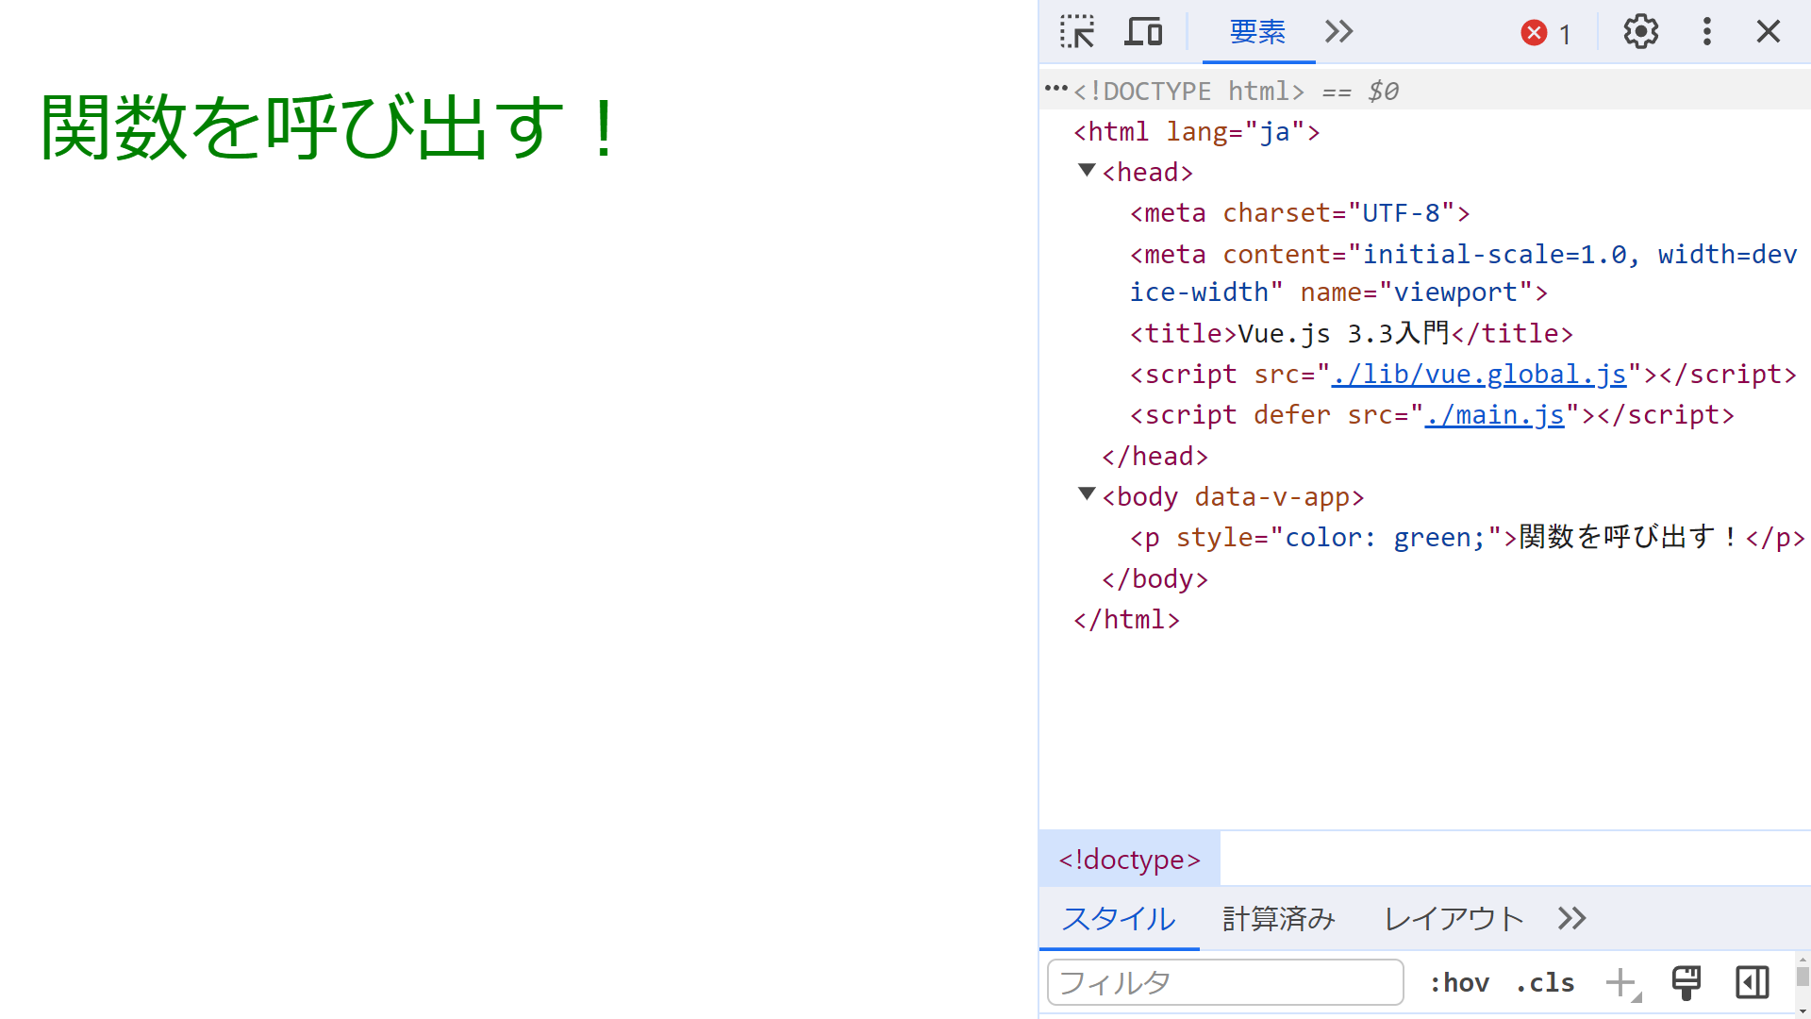Toggle the :hov element state button
The width and height of the screenshot is (1811, 1019).
click(x=1459, y=983)
